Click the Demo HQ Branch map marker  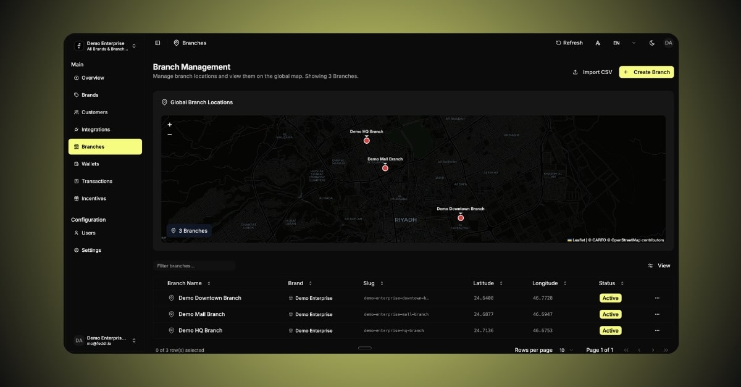pos(366,140)
